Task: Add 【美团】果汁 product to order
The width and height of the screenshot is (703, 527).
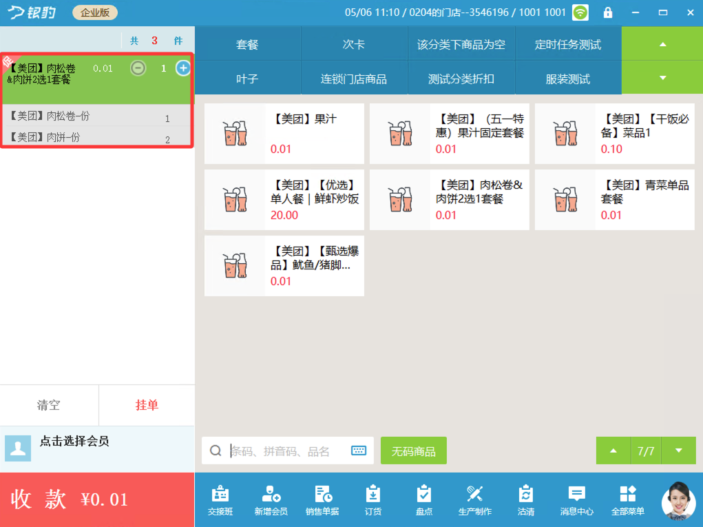Action: click(284, 134)
